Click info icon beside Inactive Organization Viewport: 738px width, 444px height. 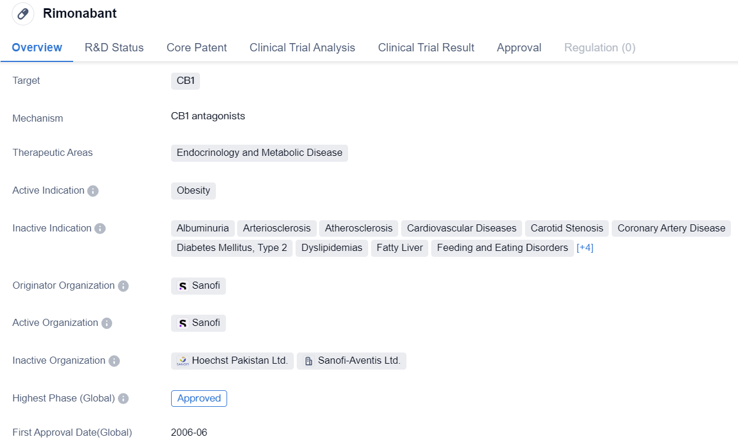pyautogui.click(x=114, y=361)
